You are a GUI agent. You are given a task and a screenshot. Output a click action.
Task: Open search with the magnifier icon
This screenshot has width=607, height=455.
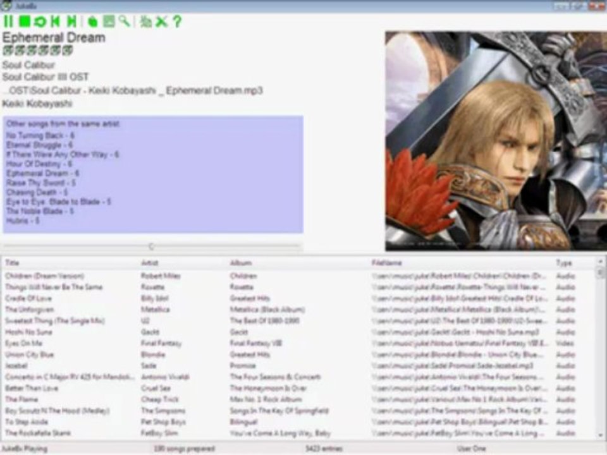point(125,21)
